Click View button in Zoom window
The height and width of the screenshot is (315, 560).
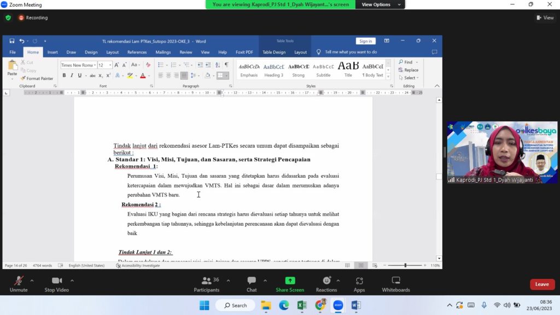point(545,17)
